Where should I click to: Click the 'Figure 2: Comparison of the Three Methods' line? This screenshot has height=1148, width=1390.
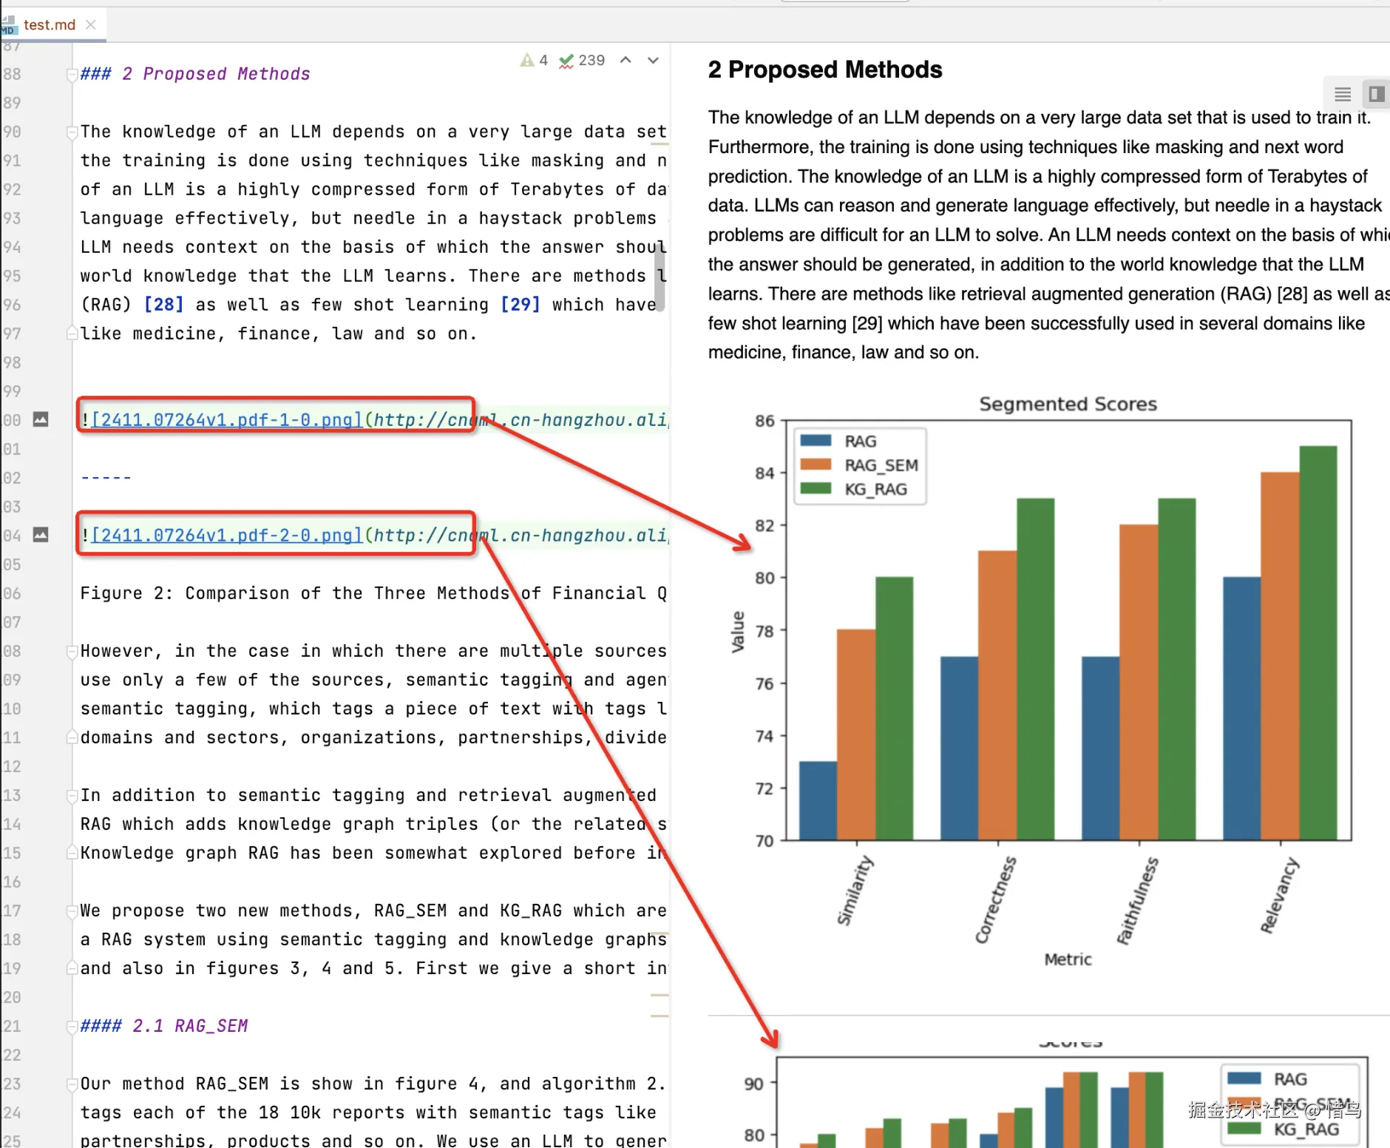coord(373,593)
